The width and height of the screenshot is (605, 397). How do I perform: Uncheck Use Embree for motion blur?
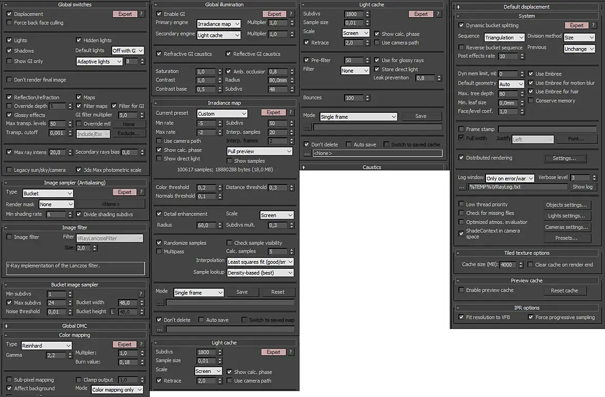tap(531, 83)
